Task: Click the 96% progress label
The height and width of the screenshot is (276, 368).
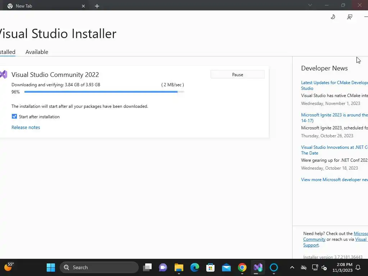Action: [x=15, y=92]
